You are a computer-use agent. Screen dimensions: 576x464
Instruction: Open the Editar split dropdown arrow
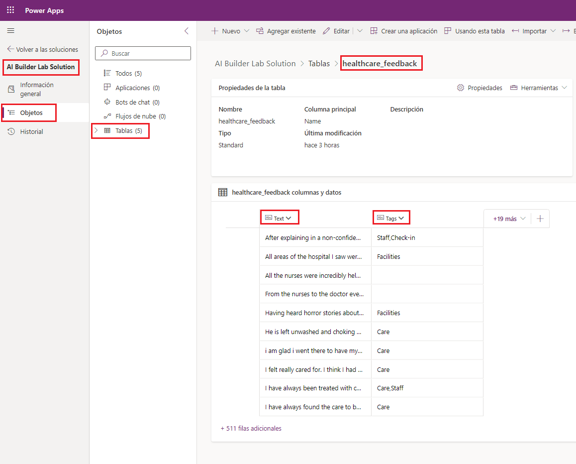(360, 31)
